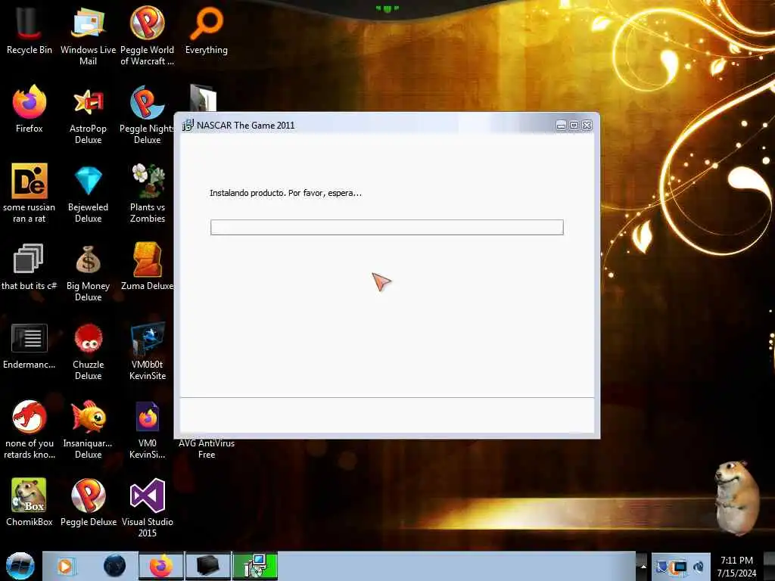Close the NASCAR The Game 2011 installer
This screenshot has height=581, width=775.
(587, 126)
